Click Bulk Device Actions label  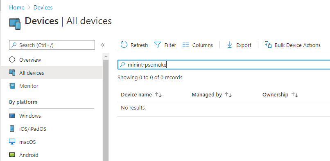click(x=298, y=45)
